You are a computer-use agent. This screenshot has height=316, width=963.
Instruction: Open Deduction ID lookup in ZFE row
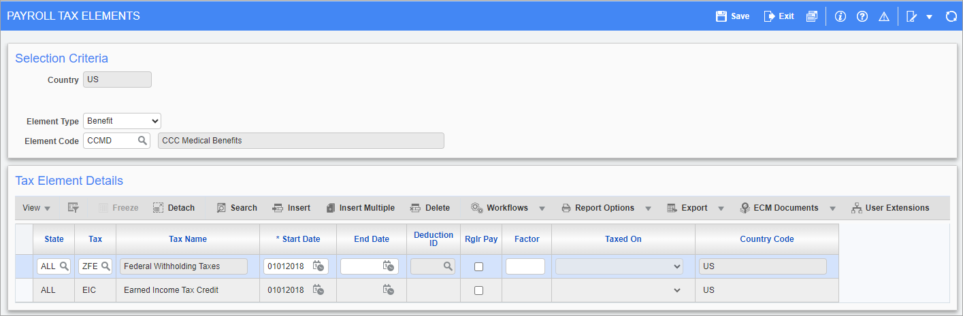(x=448, y=266)
